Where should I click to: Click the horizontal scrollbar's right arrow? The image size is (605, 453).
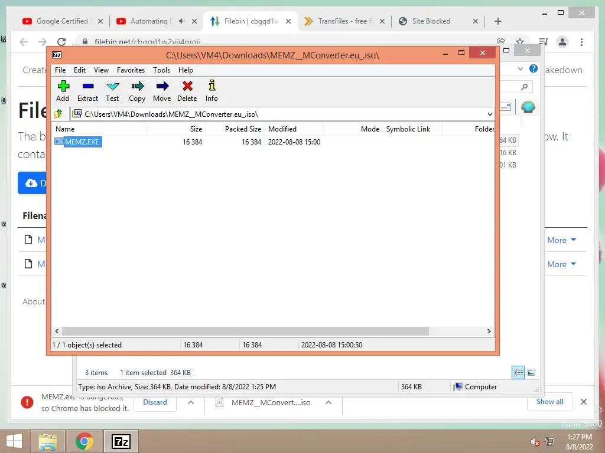(489, 331)
